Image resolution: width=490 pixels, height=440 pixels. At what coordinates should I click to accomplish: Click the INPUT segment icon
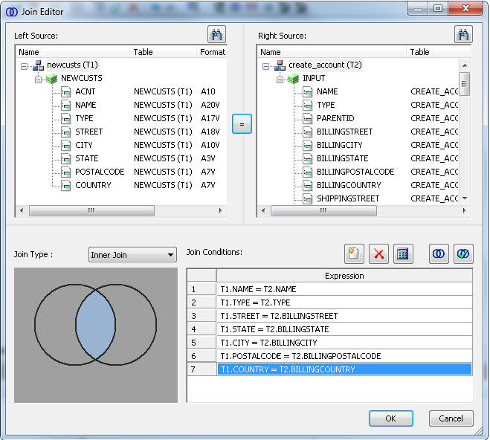click(293, 79)
